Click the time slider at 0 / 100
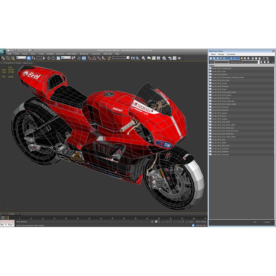Screen dimensions: 276x276 click(11, 214)
